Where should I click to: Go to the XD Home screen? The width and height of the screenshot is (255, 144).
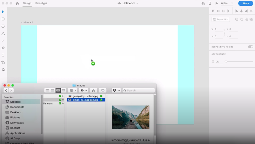tap(17, 3)
